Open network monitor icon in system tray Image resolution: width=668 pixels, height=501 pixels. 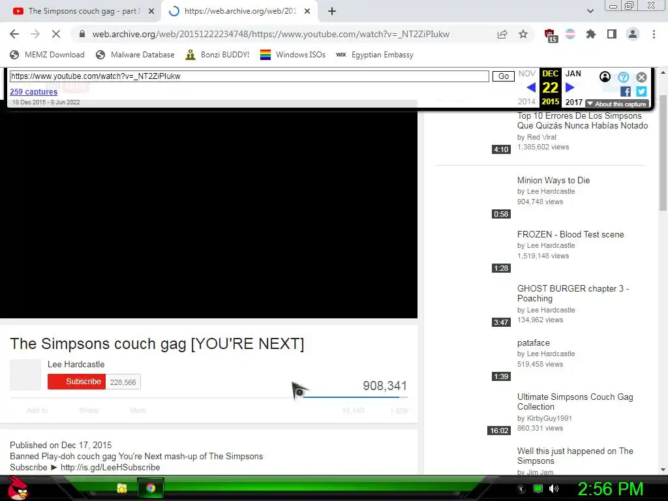pos(538,489)
